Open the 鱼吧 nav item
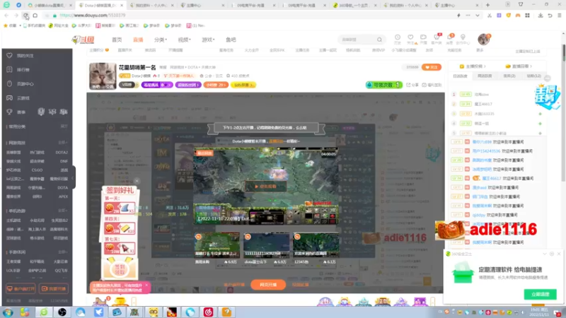Image resolution: width=566 pixels, height=318 pixels. click(x=231, y=40)
